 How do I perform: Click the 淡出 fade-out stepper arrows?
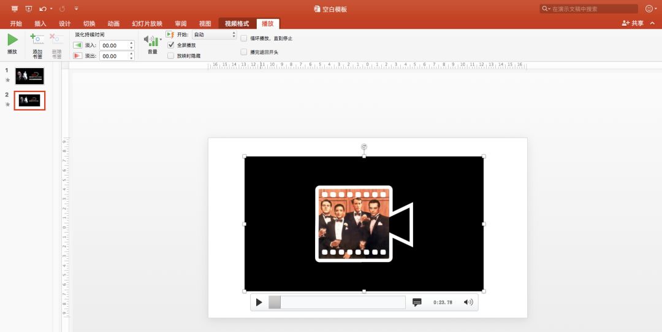(132, 56)
